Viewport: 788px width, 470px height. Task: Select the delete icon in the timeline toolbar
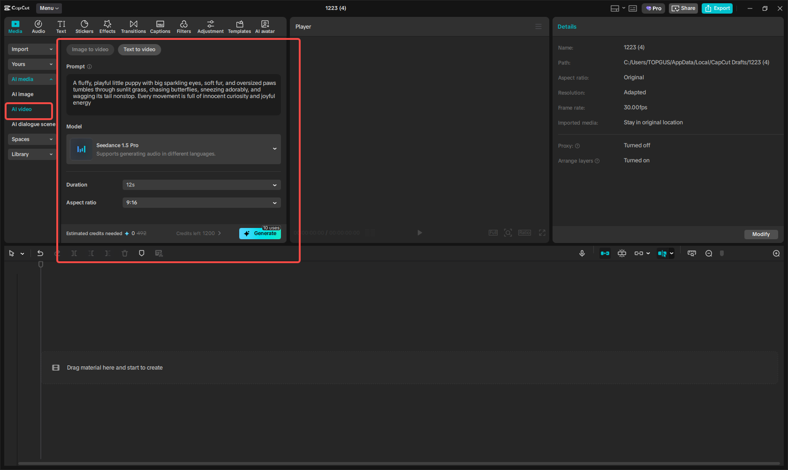coord(124,253)
